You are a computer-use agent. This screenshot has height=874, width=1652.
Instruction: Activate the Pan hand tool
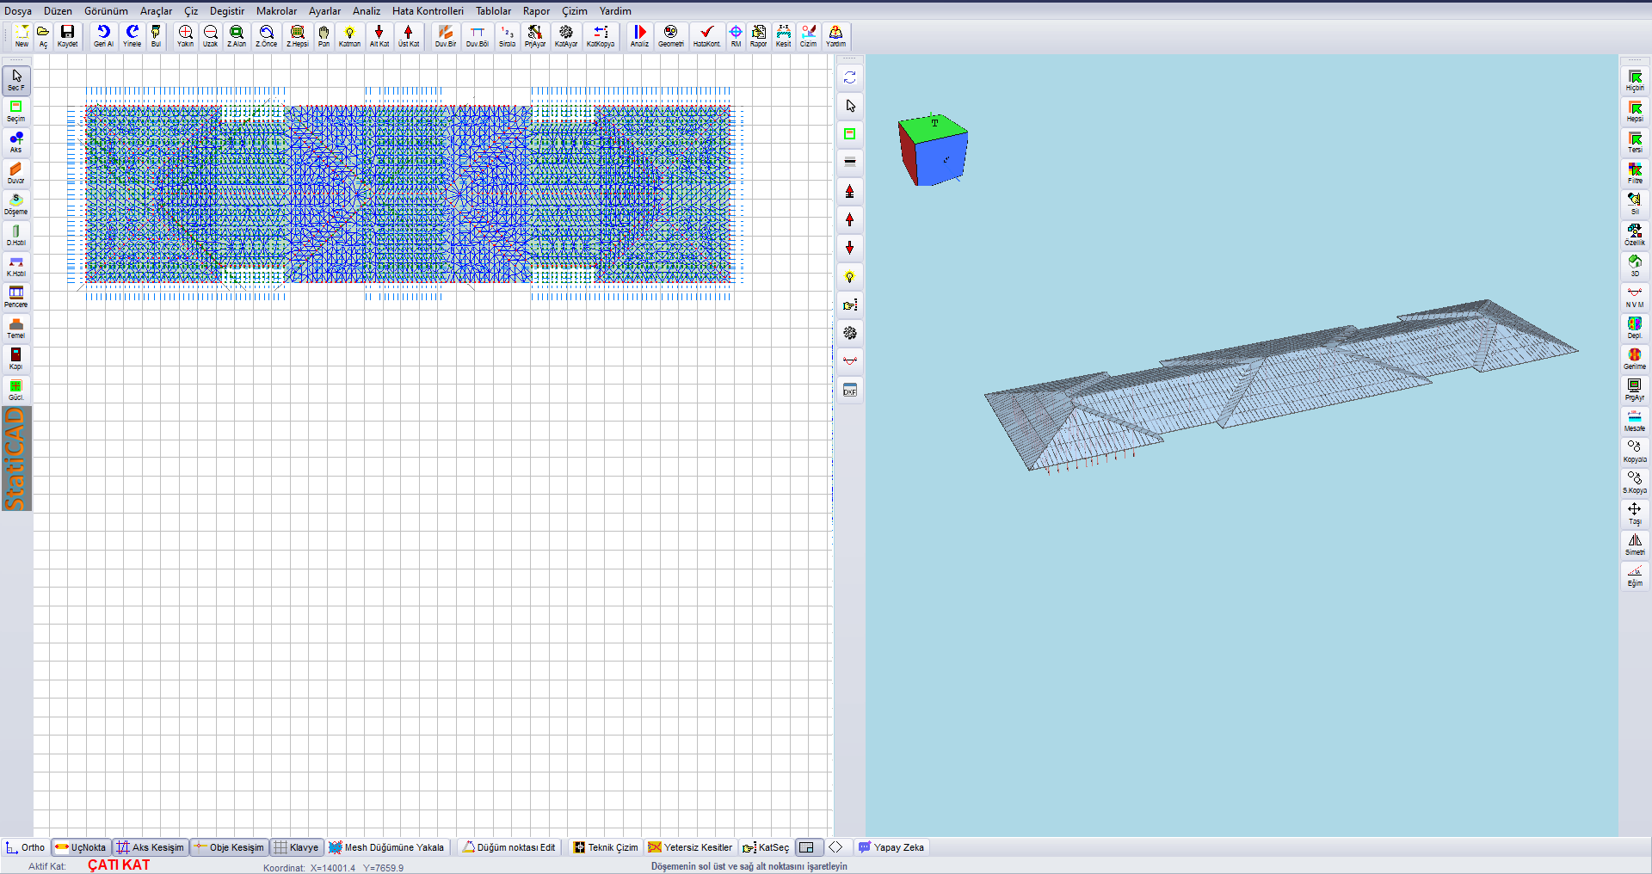coord(324,36)
